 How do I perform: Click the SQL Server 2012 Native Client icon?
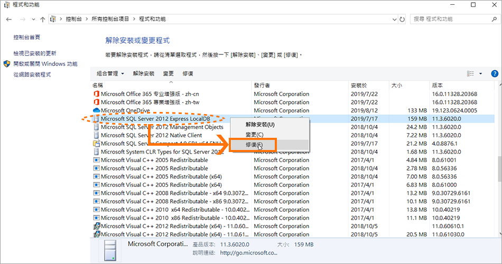[x=96, y=135]
